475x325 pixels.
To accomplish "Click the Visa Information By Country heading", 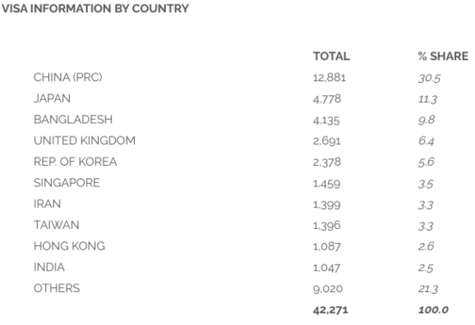I will (95, 8).
